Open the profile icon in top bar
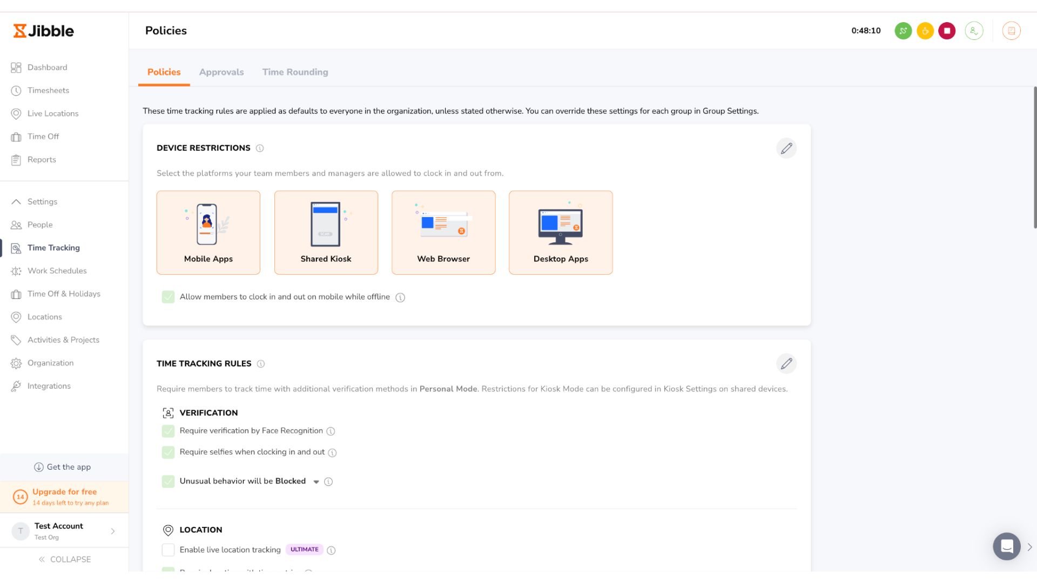 click(974, 31)
